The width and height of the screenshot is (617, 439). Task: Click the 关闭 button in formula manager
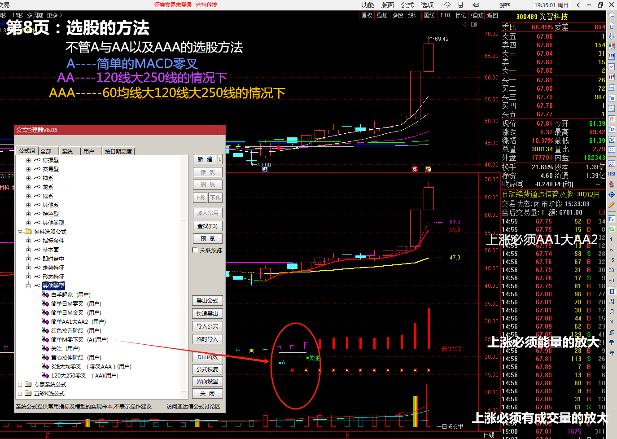pyautogui.click(x=208, y=393)
